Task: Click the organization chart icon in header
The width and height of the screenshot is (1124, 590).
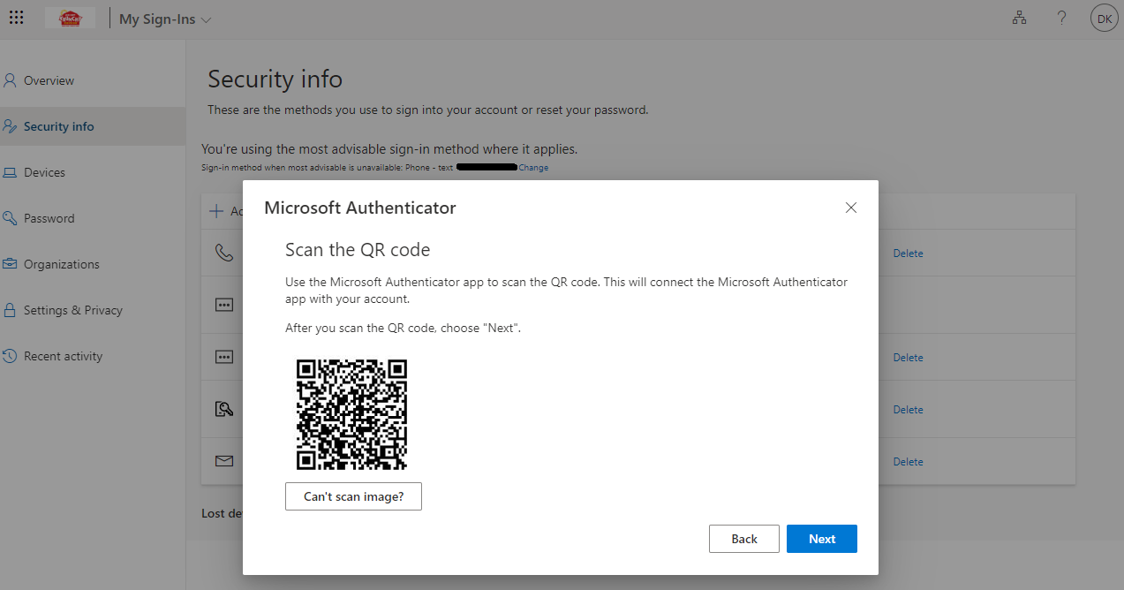Action: click(1020, 19)
